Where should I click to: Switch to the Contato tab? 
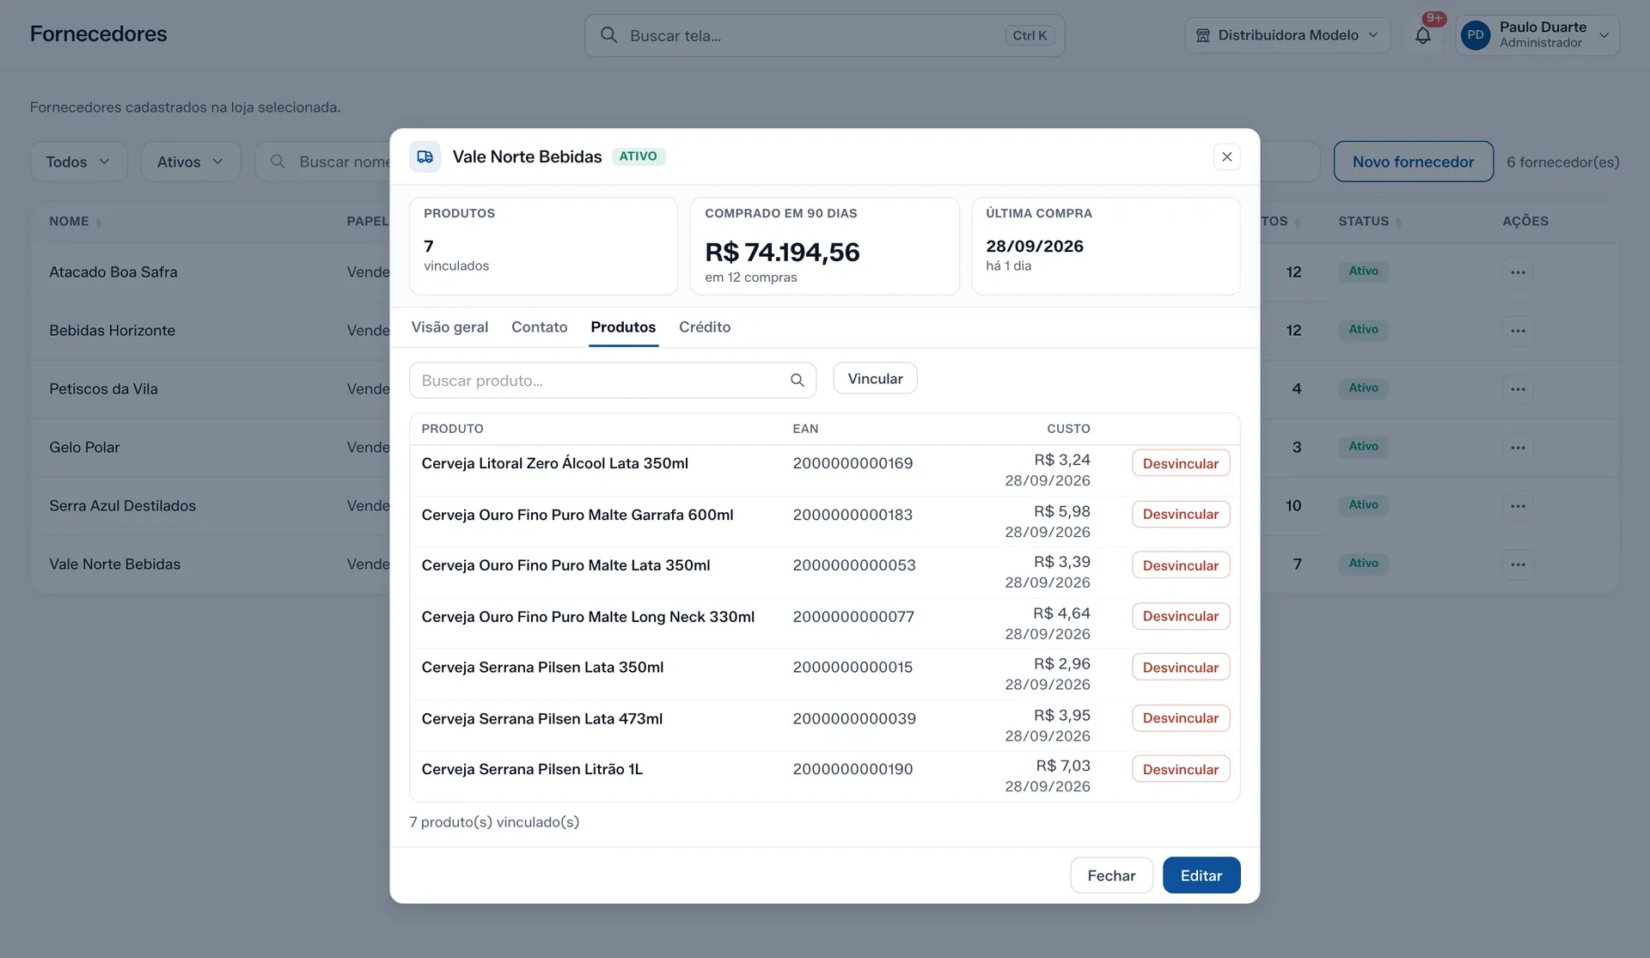(x=539, y=327)
